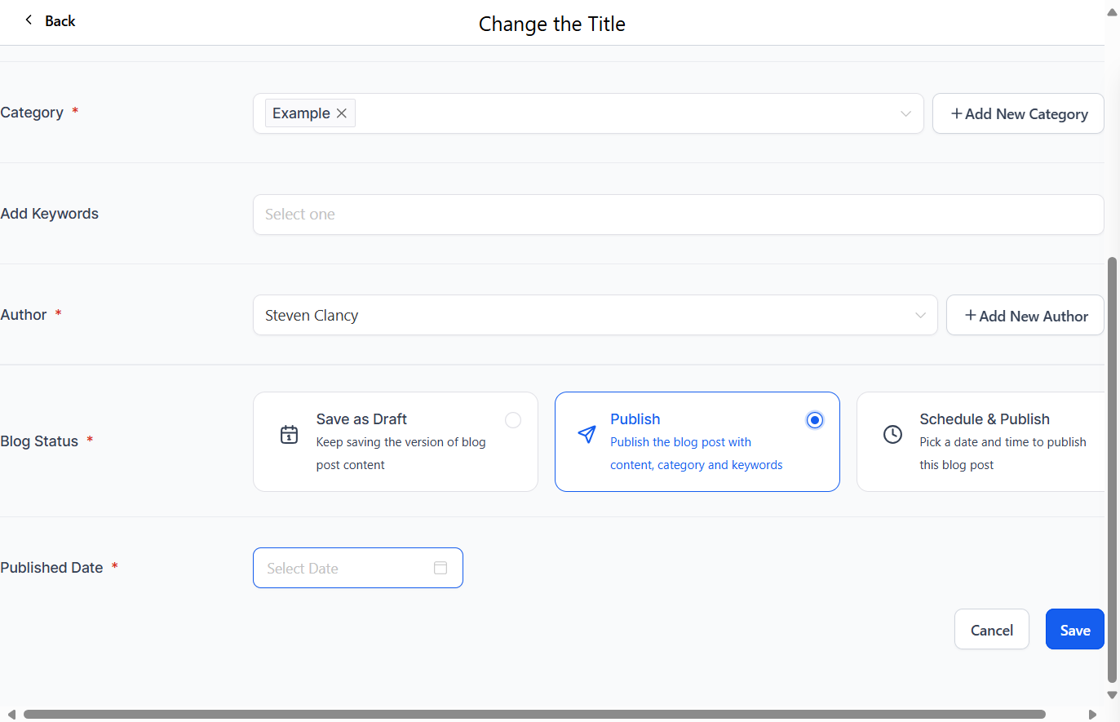Image resolution: width=1120 pixels, height=722 pixels.
Task: Click the Publish paper plane icon
Action: click(587, 434)
